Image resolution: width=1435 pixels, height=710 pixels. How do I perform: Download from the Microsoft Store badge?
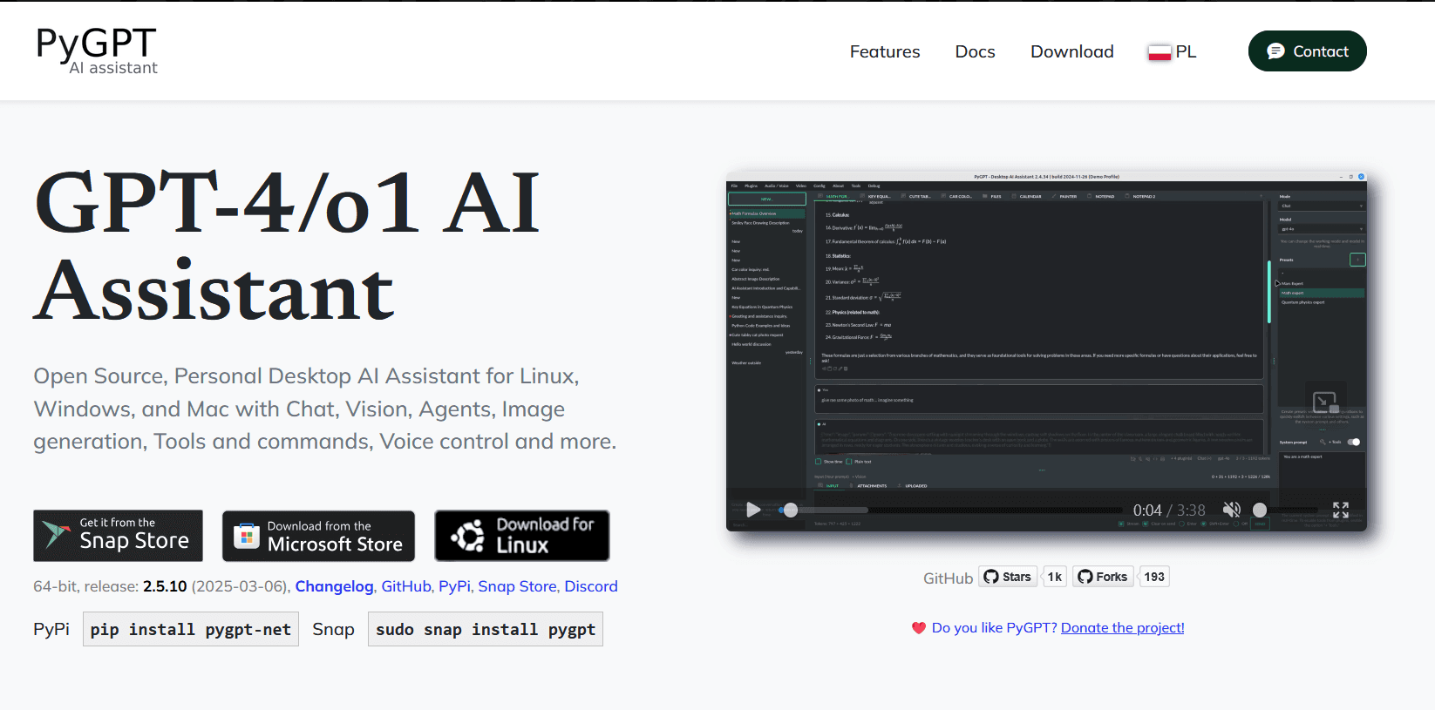(318, 536)
